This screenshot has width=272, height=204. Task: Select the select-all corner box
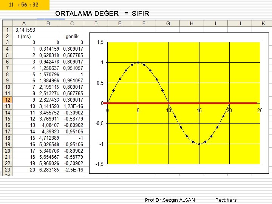click(x=8, y=23)
